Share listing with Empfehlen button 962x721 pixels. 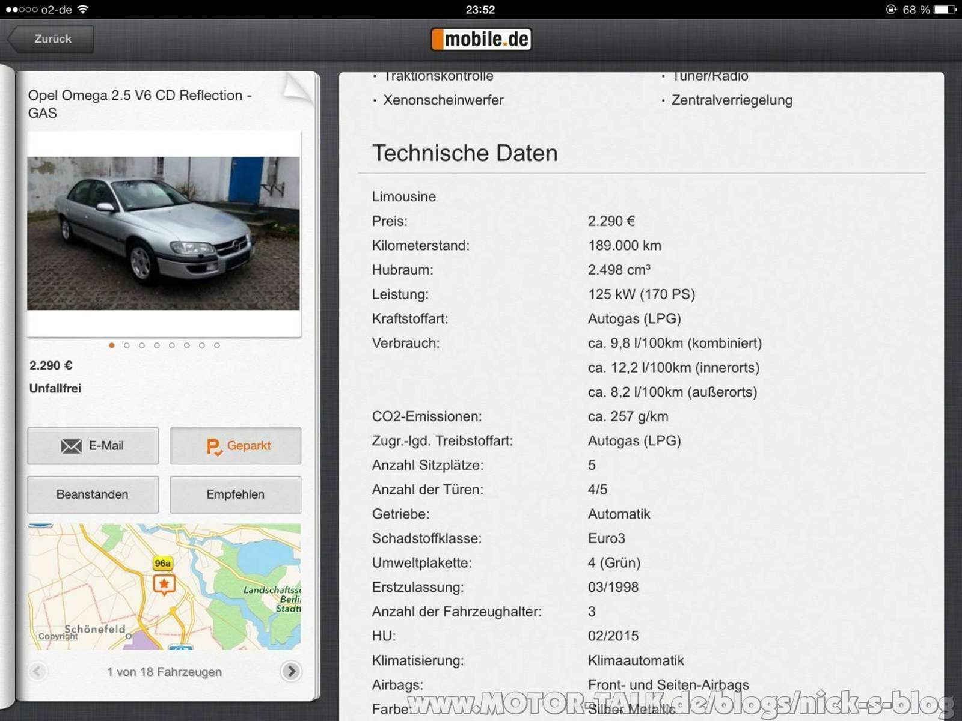point(236,494)
